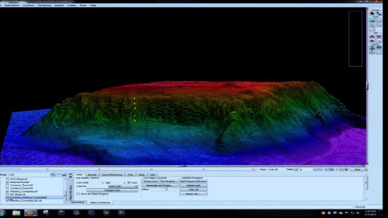Image resolution: width=388 pixels, height=218 pixels.
Task: Click the Exag value input field
Action: (x=28, y=175)
